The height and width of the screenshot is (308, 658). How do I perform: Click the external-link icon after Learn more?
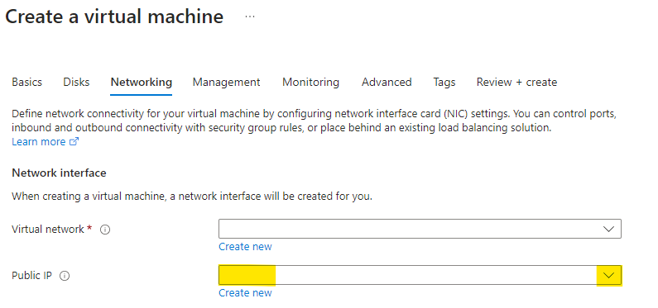click(x=74, y=142)
